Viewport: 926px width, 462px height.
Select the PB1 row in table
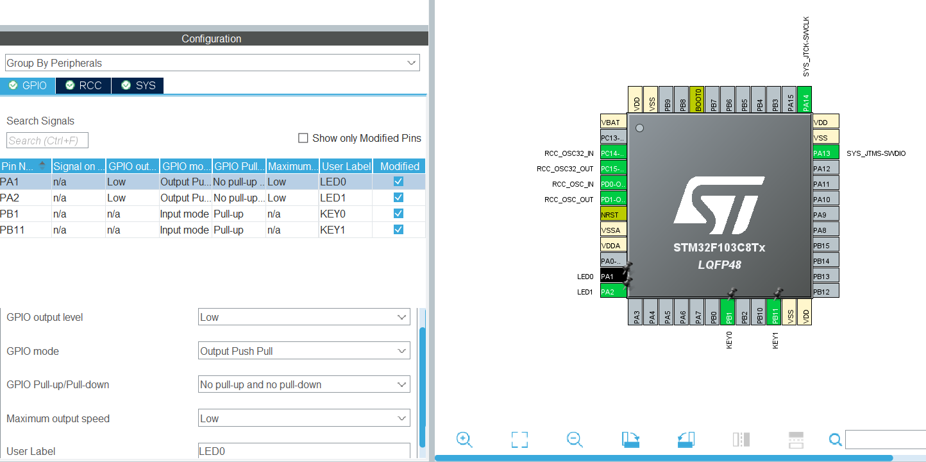click(212, 214)
